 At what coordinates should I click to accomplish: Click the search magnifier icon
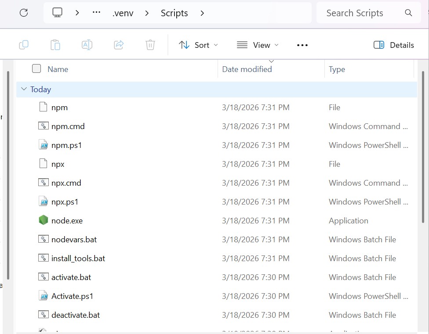click(408, 13)
